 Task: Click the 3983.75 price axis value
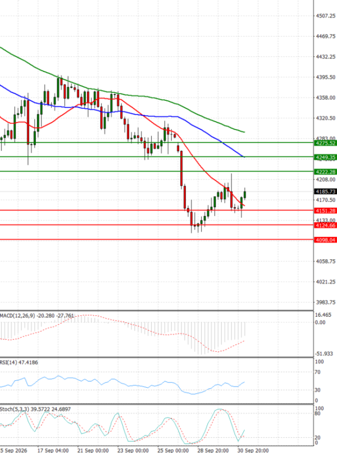(326, 302)
